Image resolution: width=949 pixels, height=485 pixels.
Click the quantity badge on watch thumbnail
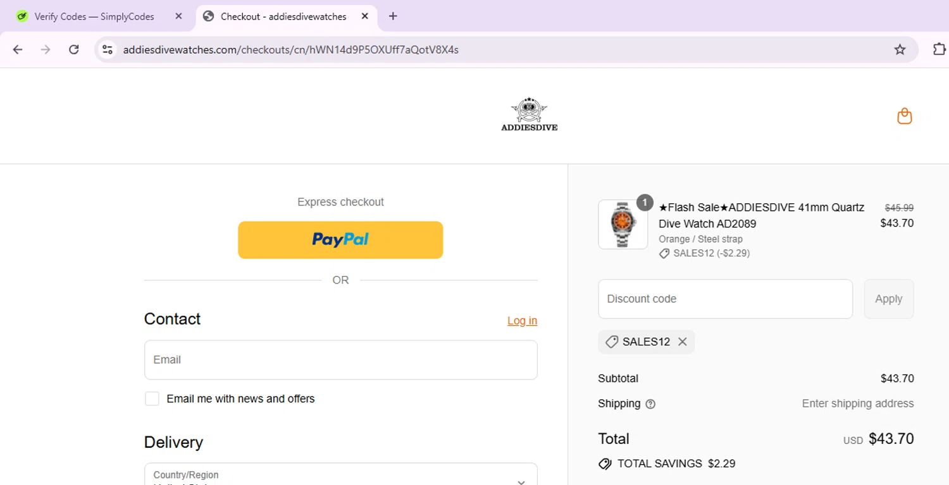[x=644, y=203]
